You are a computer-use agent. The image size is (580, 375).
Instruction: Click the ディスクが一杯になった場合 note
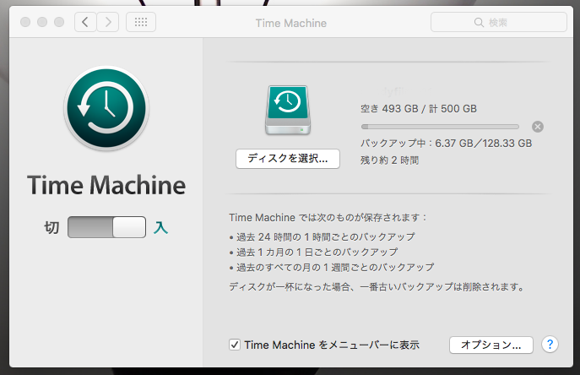(377, 287)
